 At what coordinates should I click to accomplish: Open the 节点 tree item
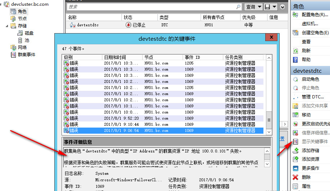point(22,18)
